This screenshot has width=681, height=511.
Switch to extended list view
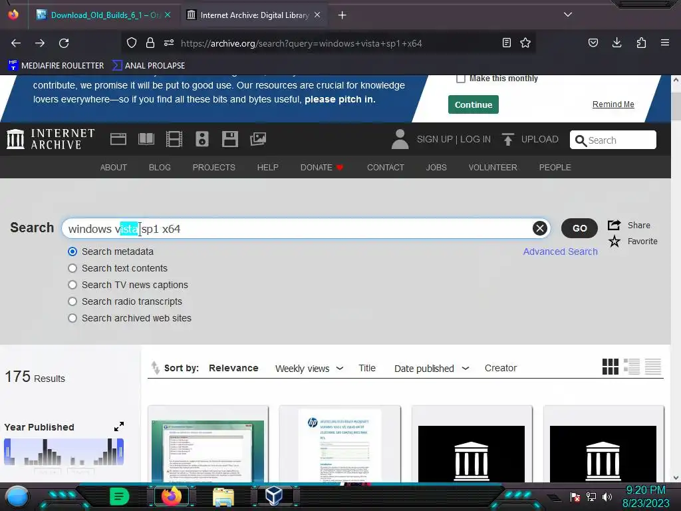[632, 367]
